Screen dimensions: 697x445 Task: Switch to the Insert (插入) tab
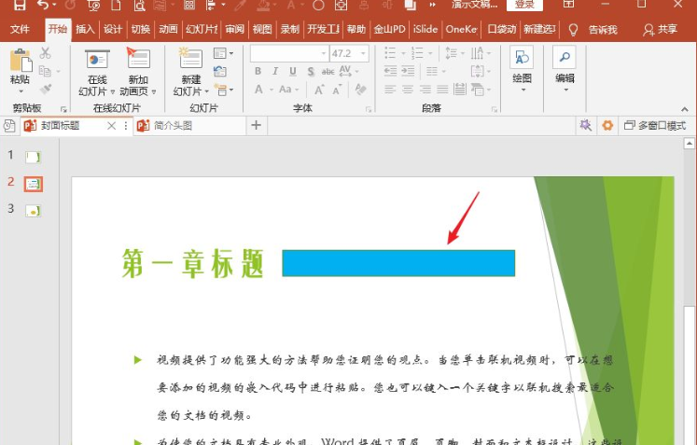tap(85, 29)
